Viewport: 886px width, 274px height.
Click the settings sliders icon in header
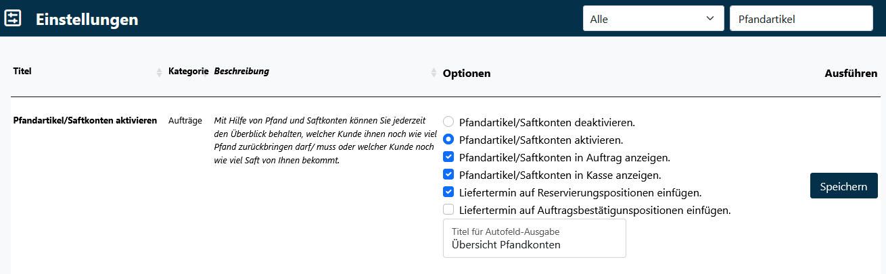coord(14,18)
